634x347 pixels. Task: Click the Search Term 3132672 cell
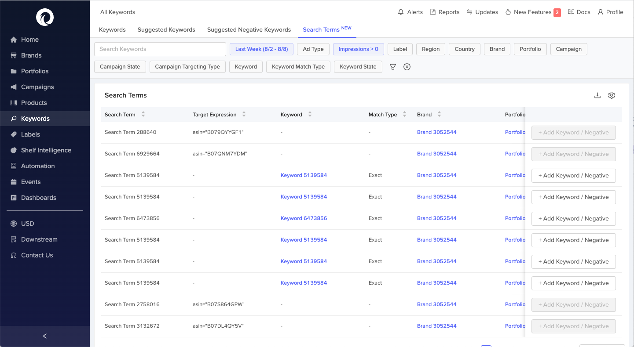click(x=132, y=326)
